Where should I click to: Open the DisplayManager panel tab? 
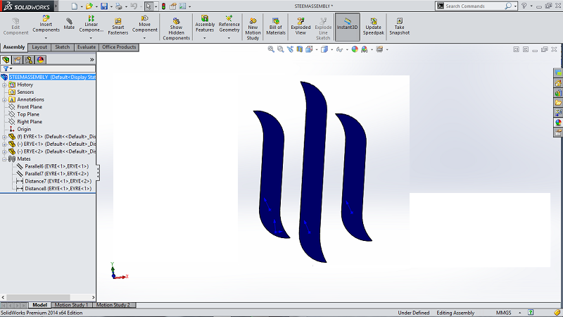point(40,60)
